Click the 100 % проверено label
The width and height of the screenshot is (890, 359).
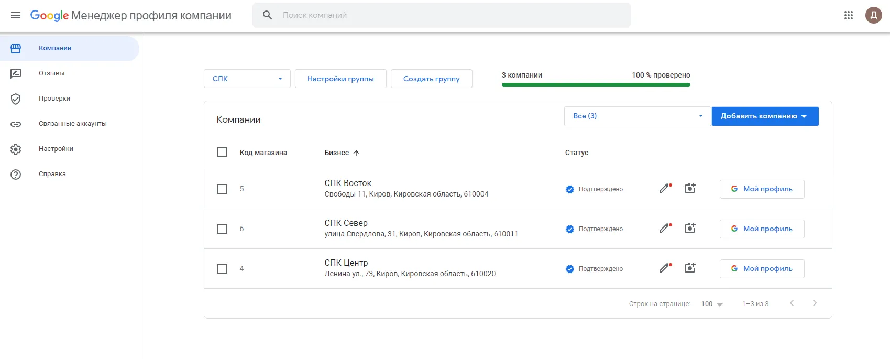(661, 75)
